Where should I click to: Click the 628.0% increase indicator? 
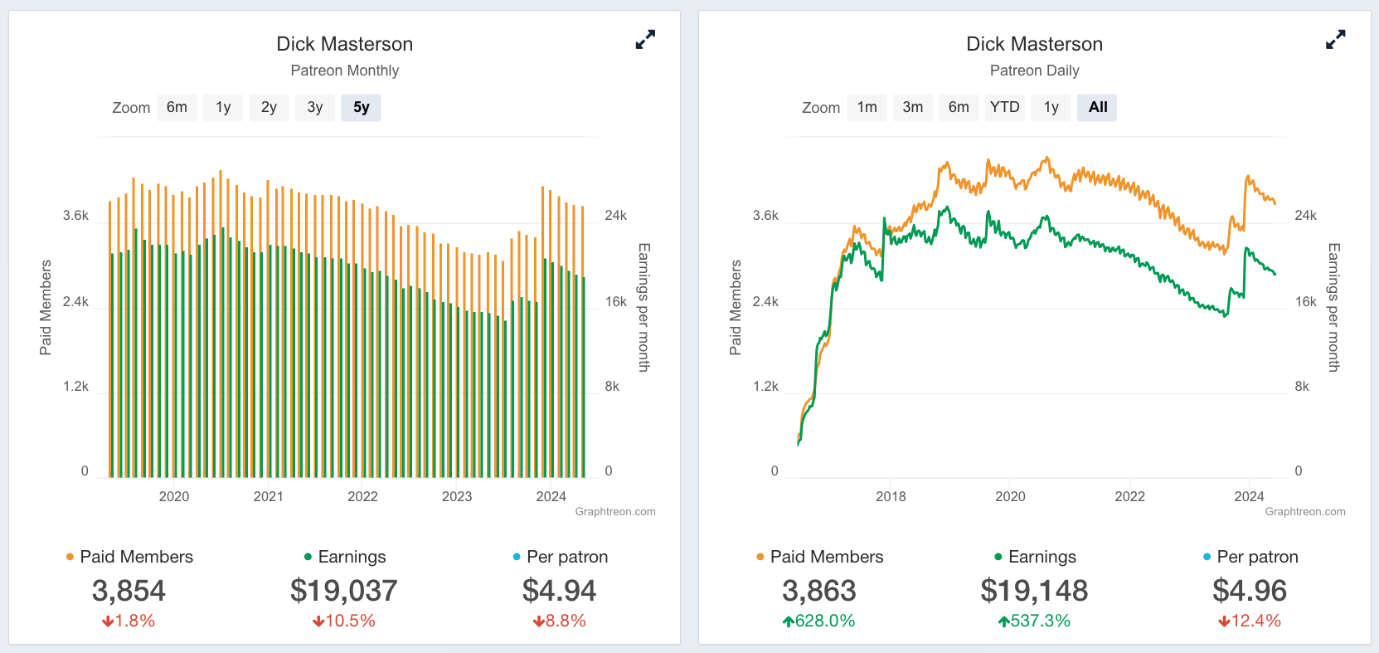click(x=819, y=621)
